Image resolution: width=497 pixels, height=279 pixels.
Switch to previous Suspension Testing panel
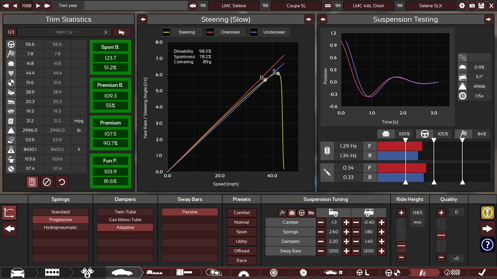(323, 19)
